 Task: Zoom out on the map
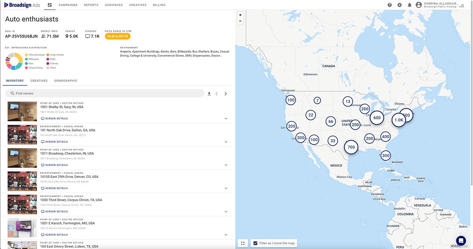click(240, 21)
